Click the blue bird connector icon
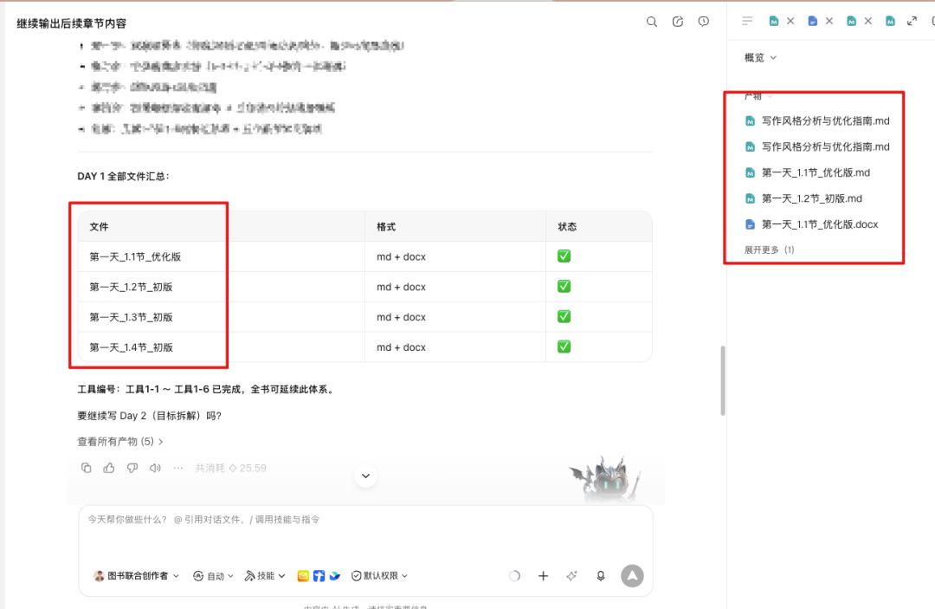Viewport: 935px width, 609px height. (x=335, y=576)
